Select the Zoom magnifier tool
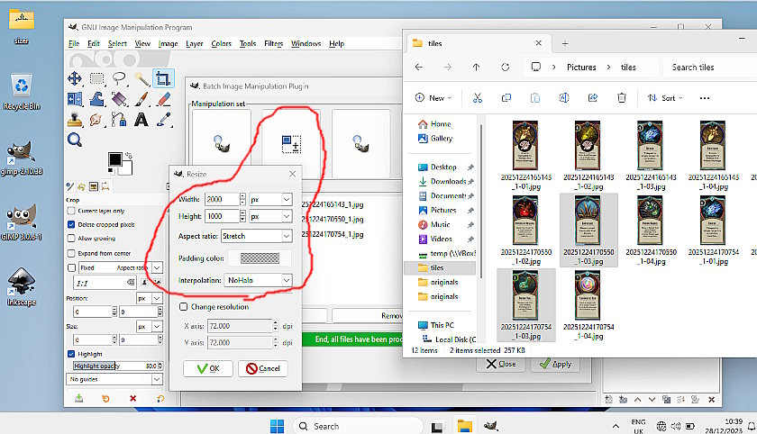The height and width of the screenshot is (434, 757). (x=74, y=140)
